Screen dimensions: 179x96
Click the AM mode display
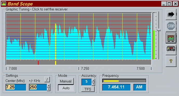coord(140,87)
